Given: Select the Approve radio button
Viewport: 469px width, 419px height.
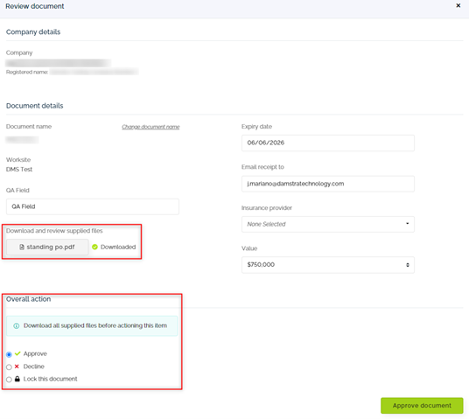Looking at the screenshot, I should click(9, 354).
